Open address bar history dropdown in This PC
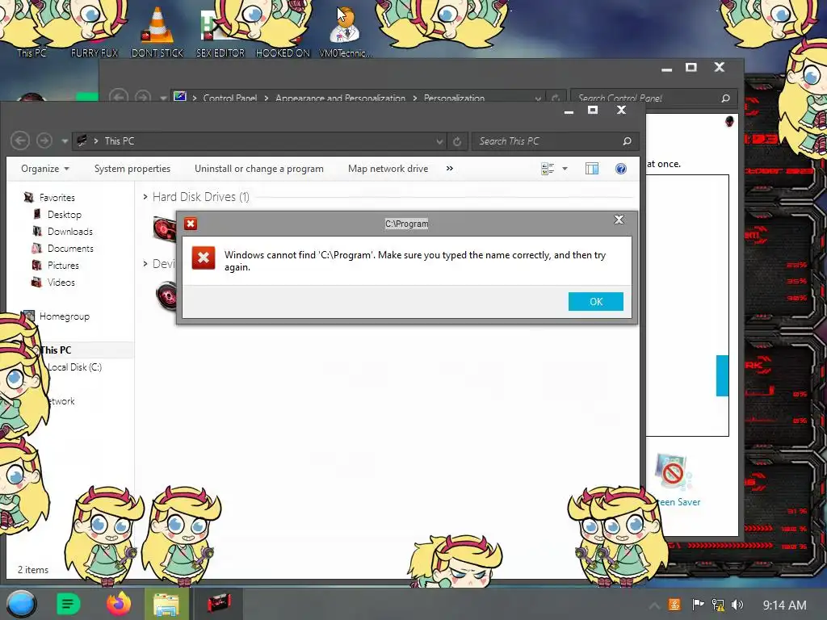 point(439,141)
